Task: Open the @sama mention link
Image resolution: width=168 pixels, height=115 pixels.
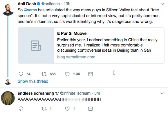Action: tap(30, 10)
